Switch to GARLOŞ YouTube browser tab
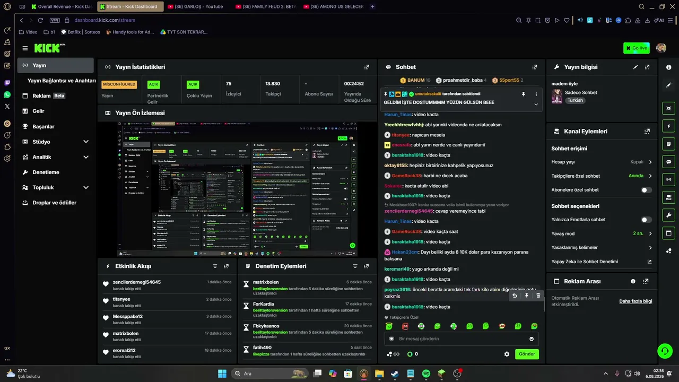This screenshot has height=382, width=679. 197,6
